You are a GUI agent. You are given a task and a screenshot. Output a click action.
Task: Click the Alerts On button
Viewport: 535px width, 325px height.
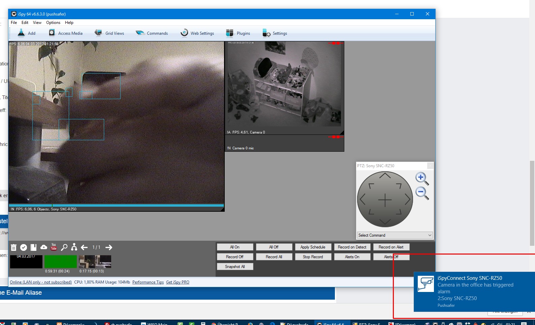coord(352,257)
